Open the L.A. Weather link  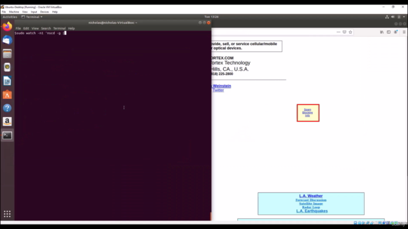coord(310,196)
